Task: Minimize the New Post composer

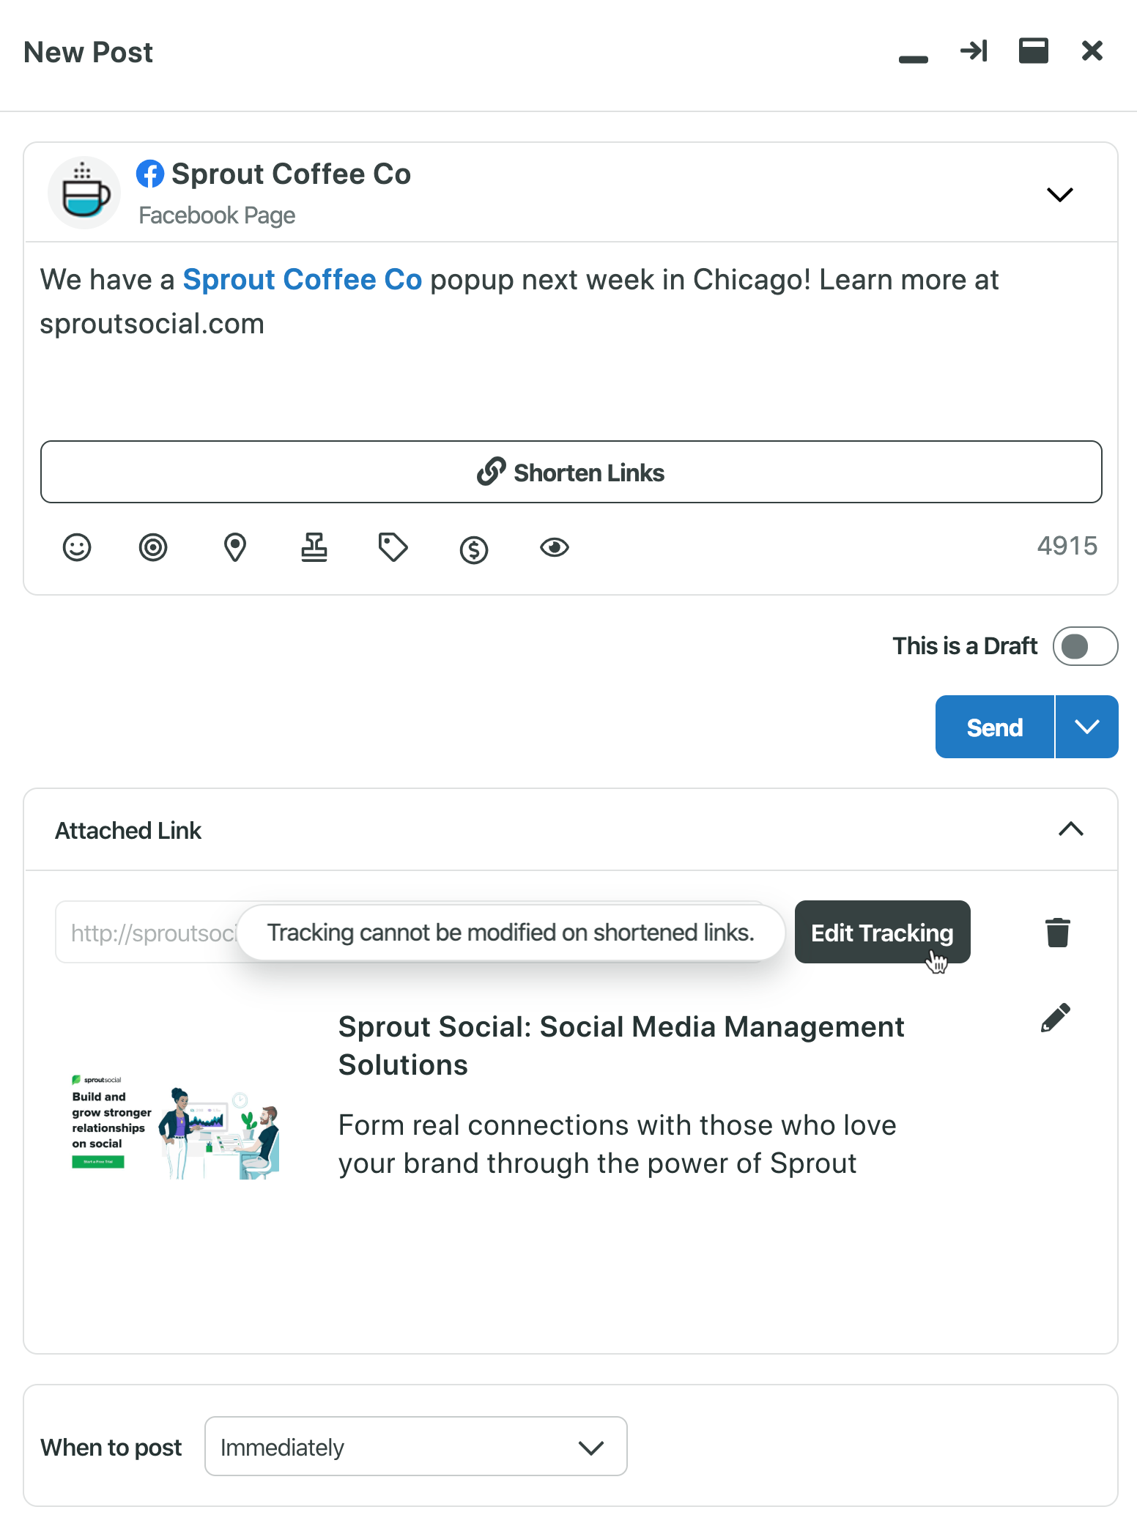Action: [913, 59]
